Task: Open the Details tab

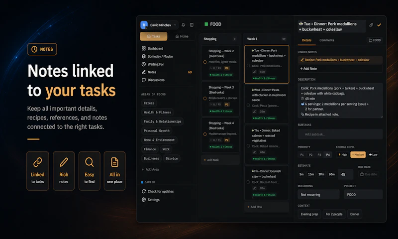Action: point(306,40)
